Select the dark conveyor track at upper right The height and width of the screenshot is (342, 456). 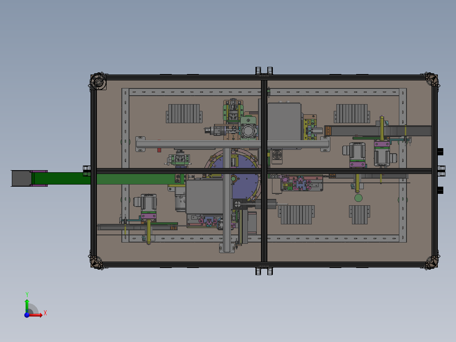(378, 131)
